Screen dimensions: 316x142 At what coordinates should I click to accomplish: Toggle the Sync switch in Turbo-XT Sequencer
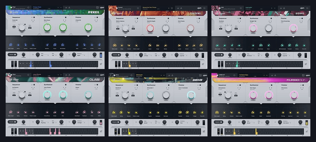[x=236, y=95]
